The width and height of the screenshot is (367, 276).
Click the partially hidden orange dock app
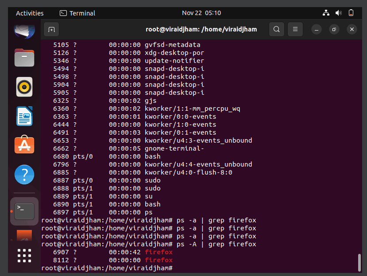(24, 236)
